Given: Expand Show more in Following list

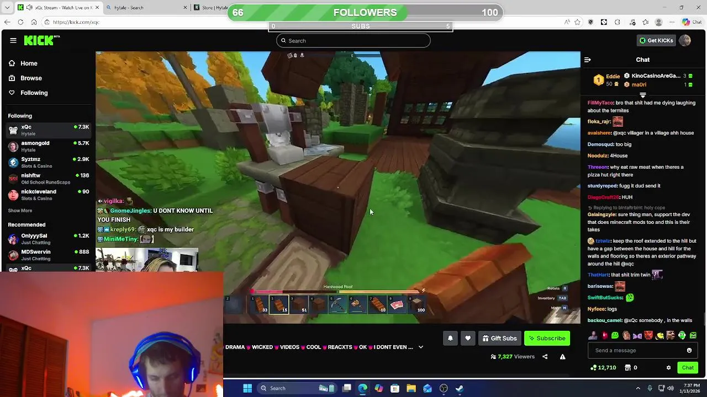Looking at the screenshot, I should pyautogui.click(x=20, y=211).
